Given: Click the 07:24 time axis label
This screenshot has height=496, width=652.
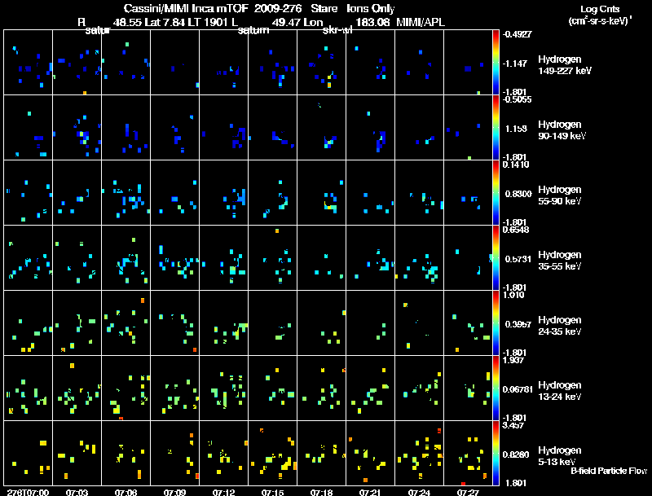Looking at the screenshot, I should click(419, 492).
